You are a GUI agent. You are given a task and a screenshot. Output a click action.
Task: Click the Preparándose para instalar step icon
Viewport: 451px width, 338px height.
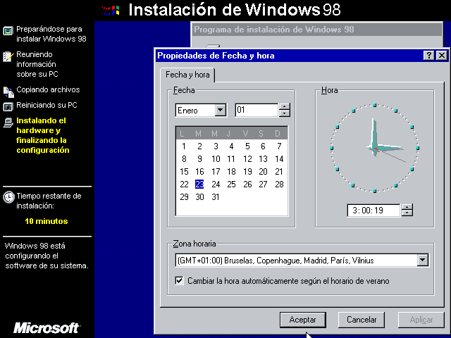pos(8,30)
